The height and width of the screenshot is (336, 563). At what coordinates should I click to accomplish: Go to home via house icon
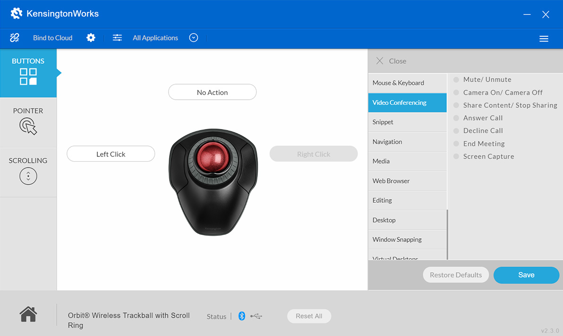tap(28, 314)
